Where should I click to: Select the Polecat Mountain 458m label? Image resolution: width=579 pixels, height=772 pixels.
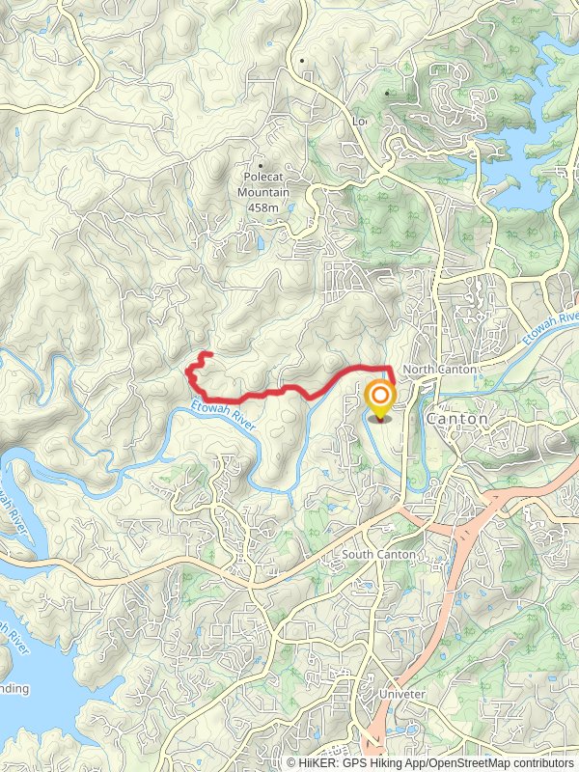click(262, 192)
